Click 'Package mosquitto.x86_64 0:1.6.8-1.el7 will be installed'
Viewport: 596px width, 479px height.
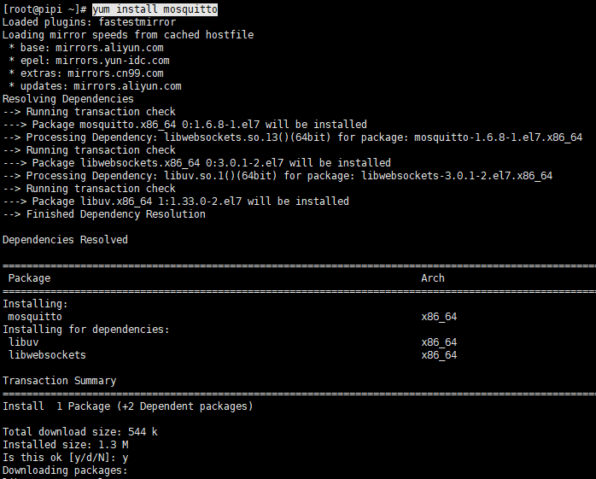[x=184, y=125]
